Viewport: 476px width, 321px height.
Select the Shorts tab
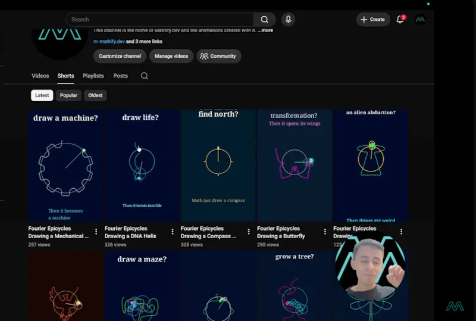(65, 76)
